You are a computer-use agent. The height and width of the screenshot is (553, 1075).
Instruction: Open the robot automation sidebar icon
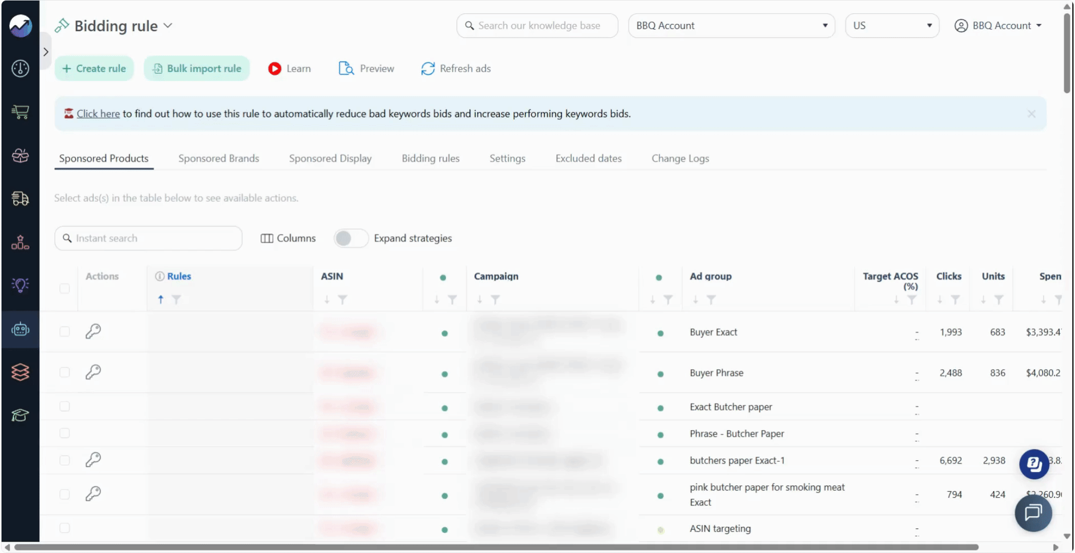[20, 329]
